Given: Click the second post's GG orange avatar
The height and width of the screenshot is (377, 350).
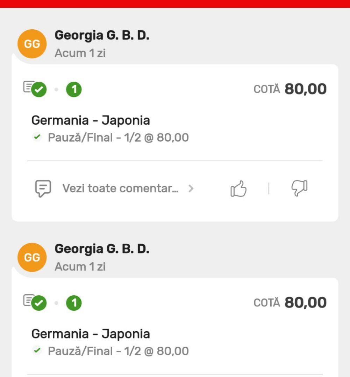Looking at the screenshot, I should [x=32, y=257].
